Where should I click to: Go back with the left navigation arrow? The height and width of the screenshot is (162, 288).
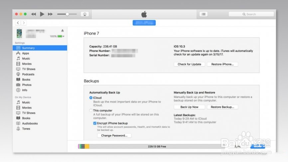[18, 23]
